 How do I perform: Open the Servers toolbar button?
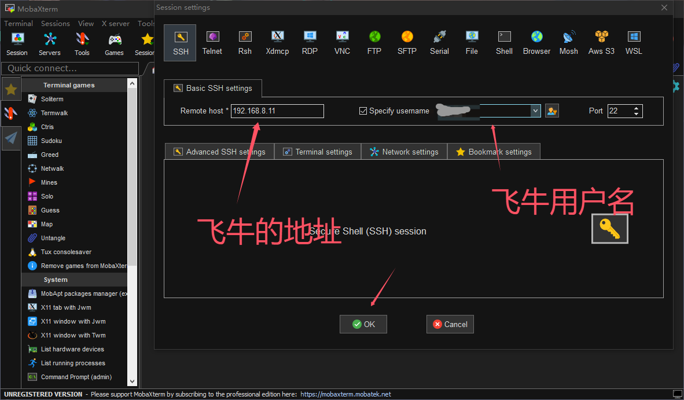[50, 44]
